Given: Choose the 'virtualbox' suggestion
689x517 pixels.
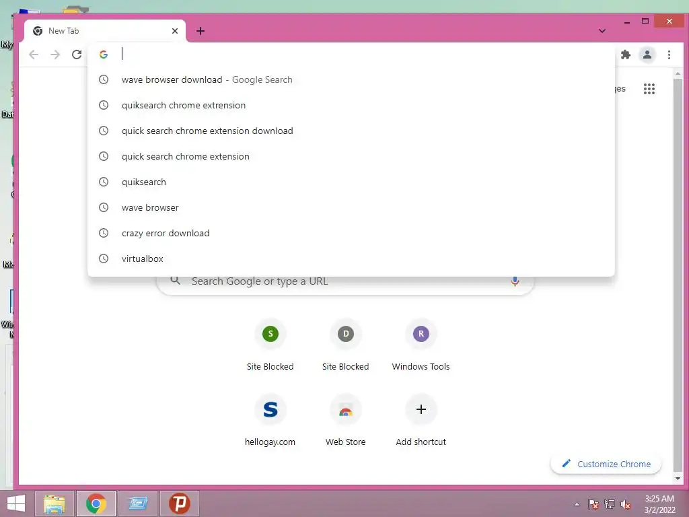Looking at the screenshot, I should click(x=351, y=258).
